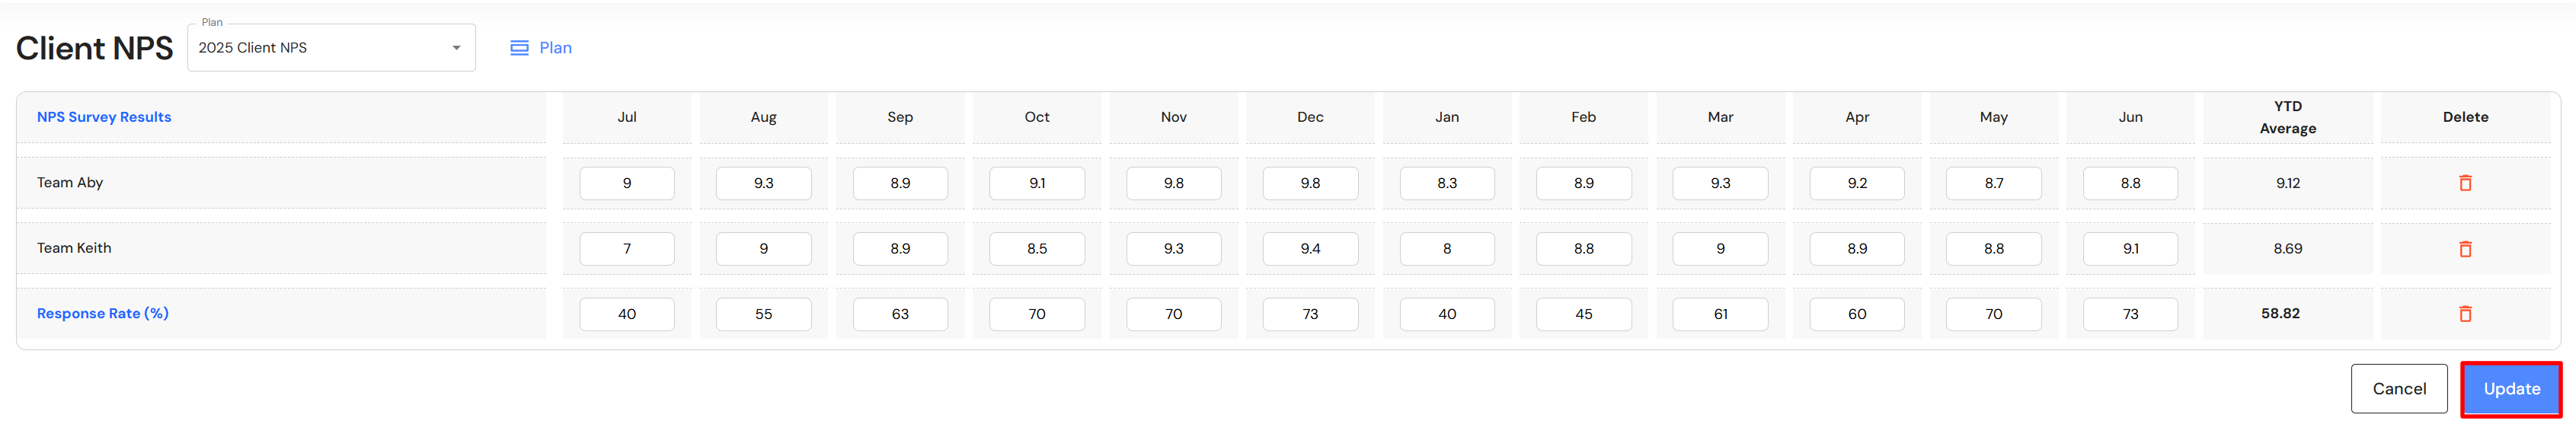The height and width of the screenshot is (437, 2576).
Task: Edit Team Aby's Jul score field
Action: [627, 184]
